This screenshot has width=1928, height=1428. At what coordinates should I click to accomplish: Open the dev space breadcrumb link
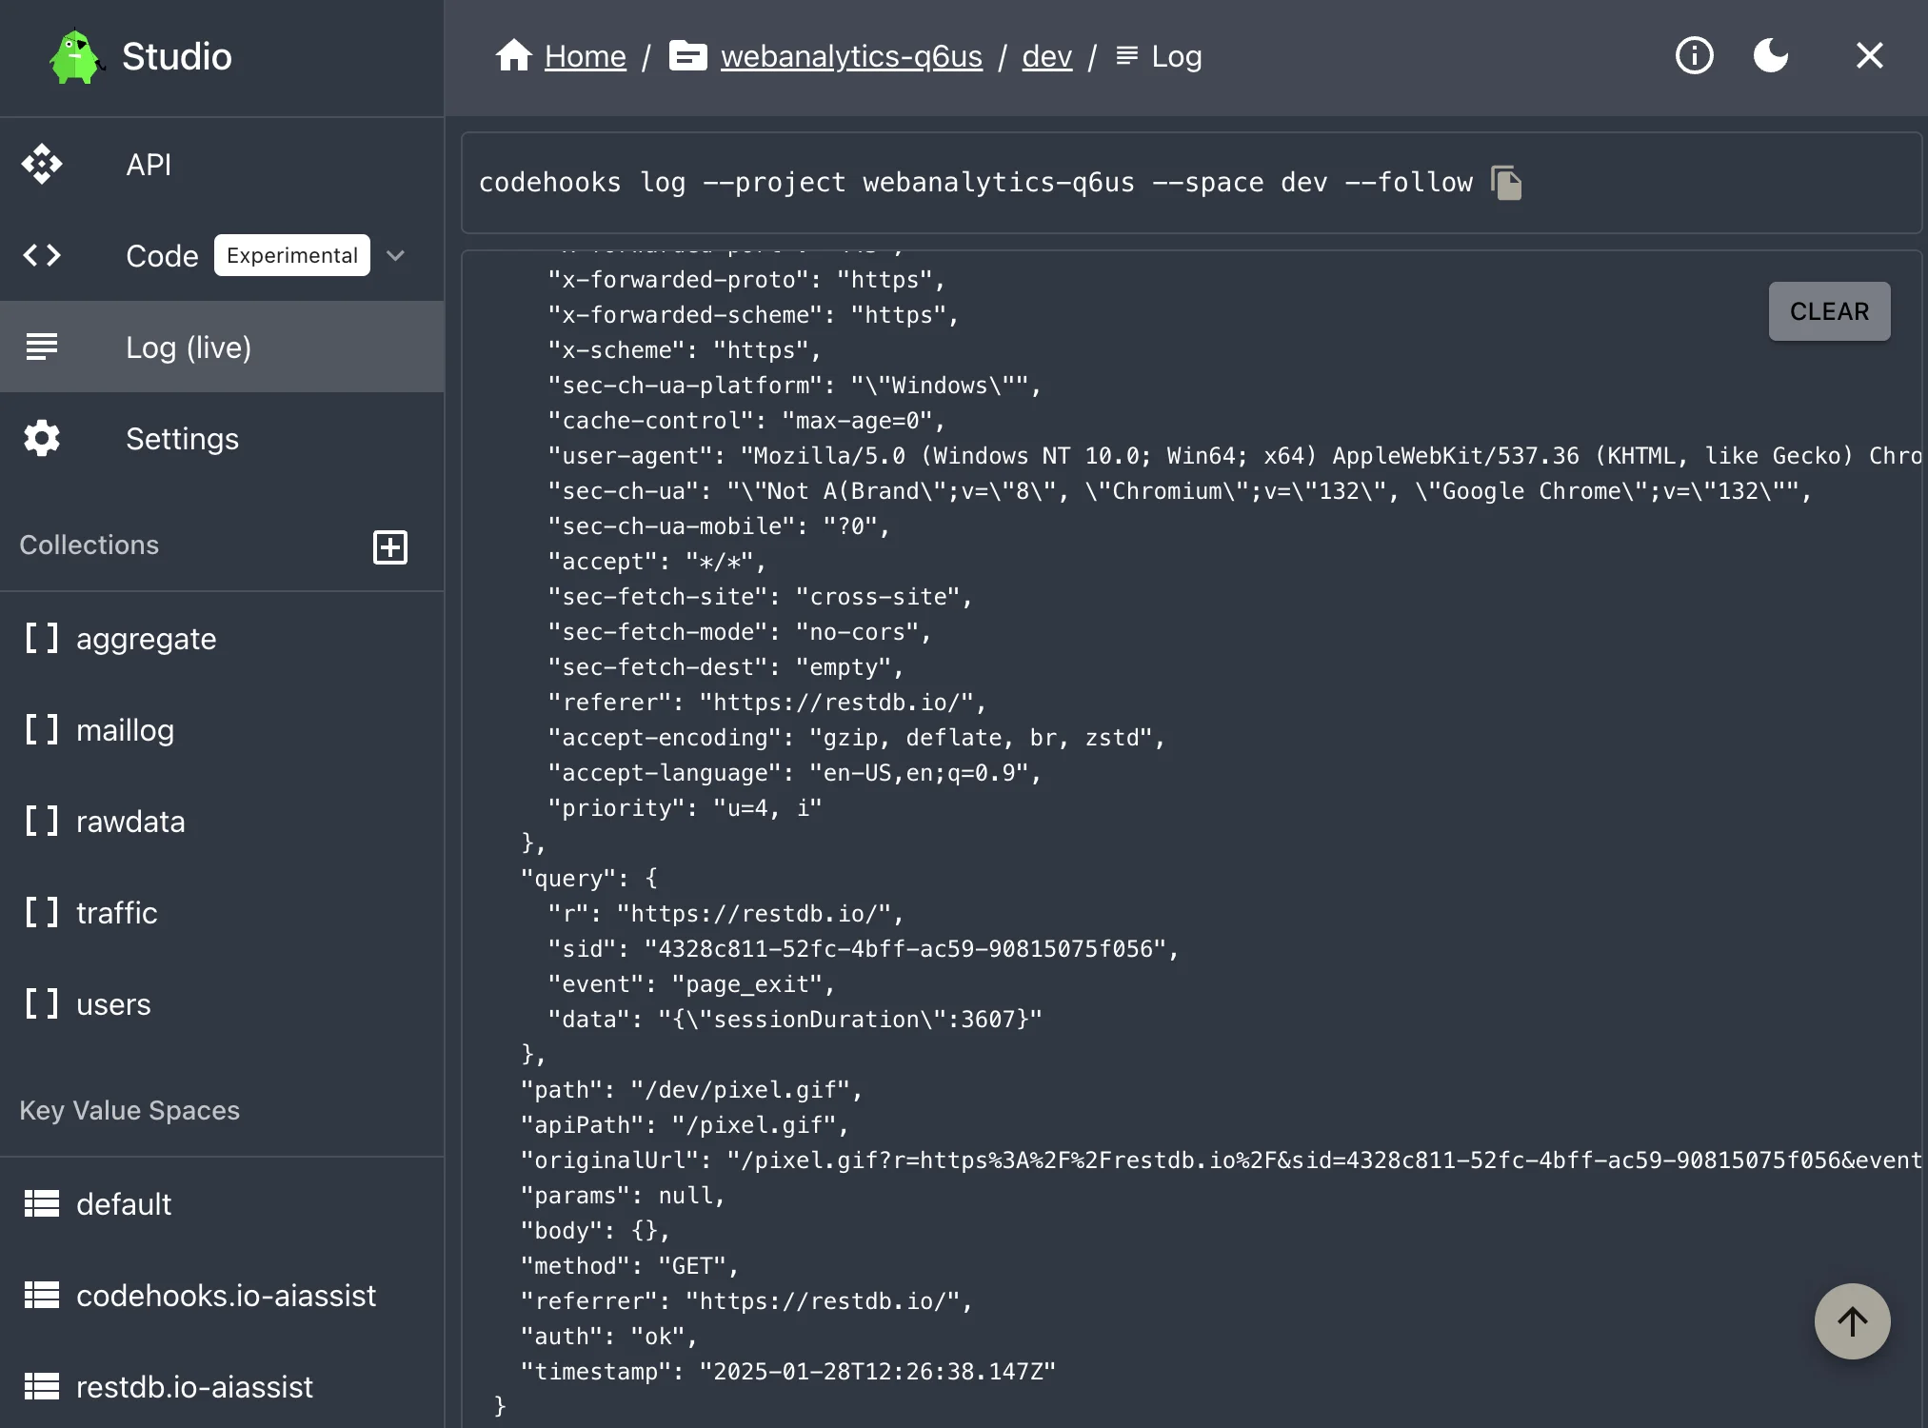(x=1046, y=56)
